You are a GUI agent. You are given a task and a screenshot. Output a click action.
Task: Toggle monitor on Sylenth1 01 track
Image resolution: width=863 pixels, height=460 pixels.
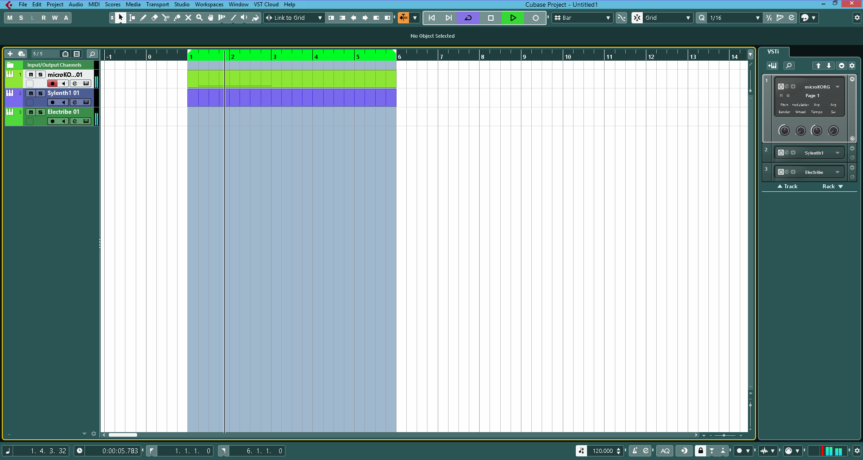63,102
